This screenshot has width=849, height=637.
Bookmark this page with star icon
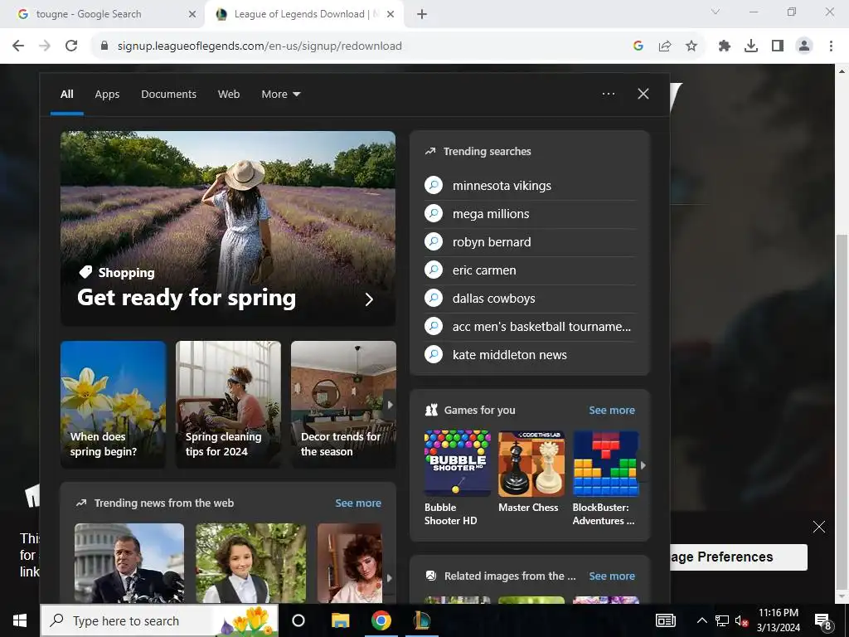(691, 46)
